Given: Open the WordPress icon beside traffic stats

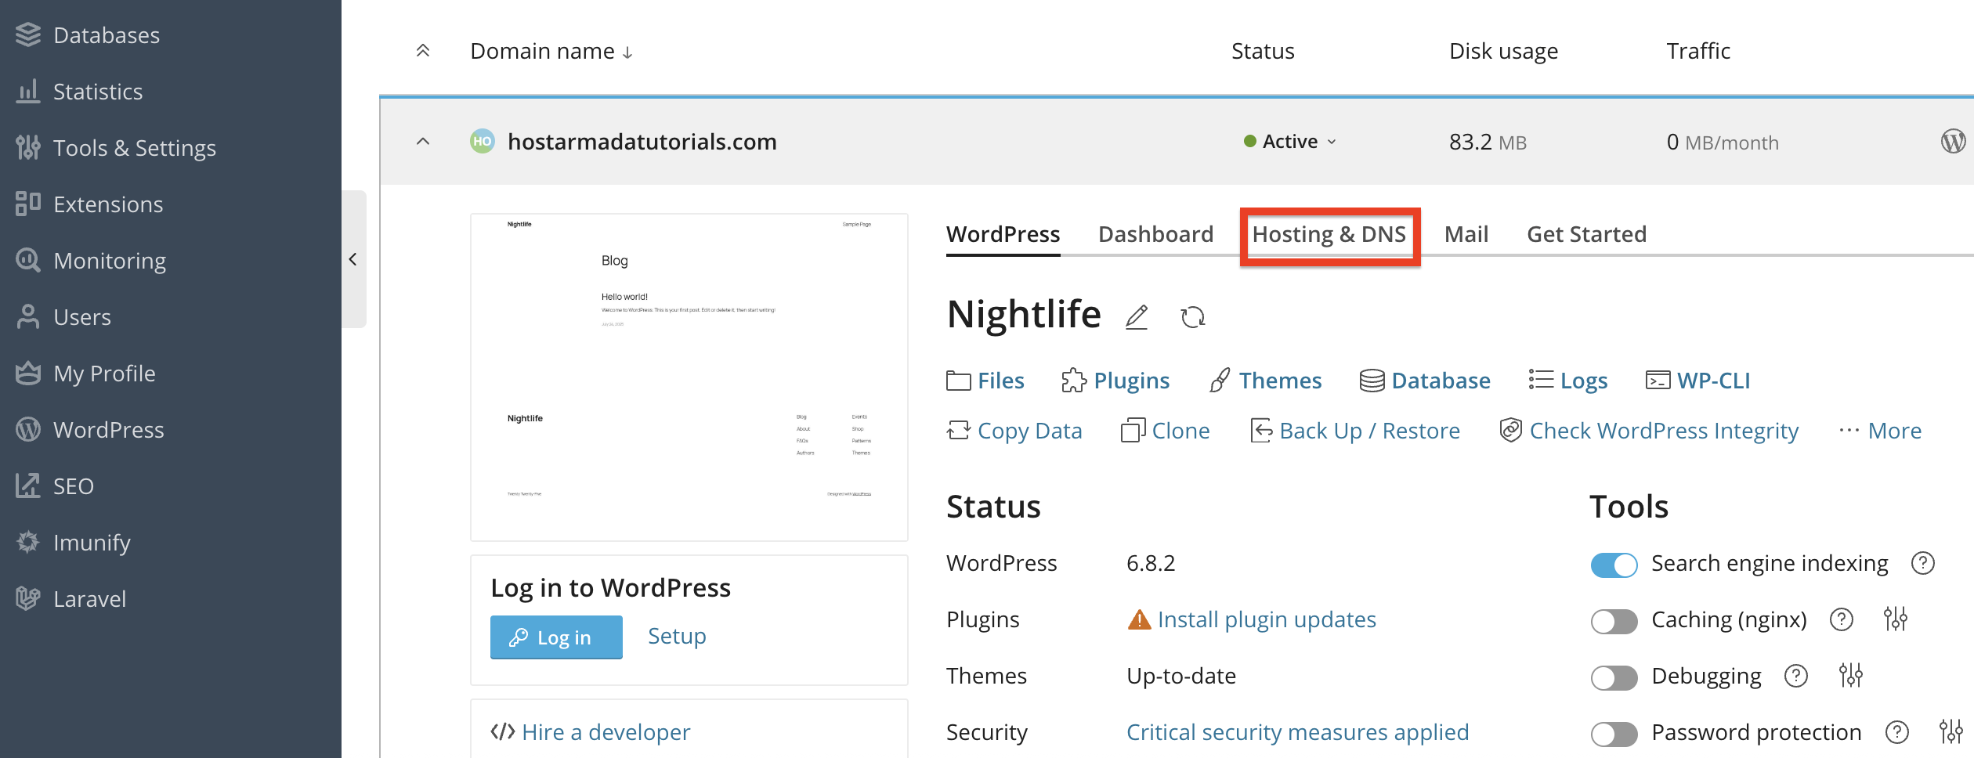Looking at the screenshot, I should coord(1952,142).
